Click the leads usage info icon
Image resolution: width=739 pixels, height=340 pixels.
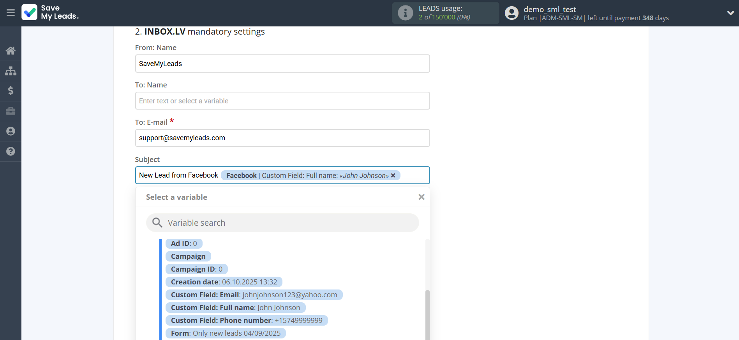tap(405, 13)
